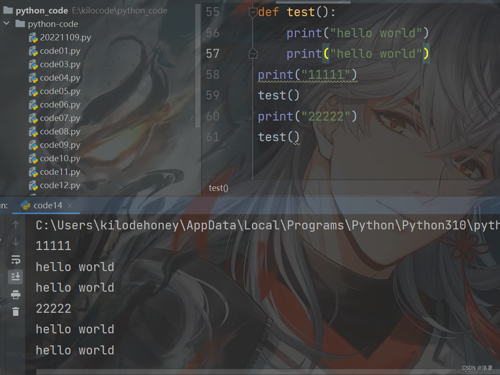Click test() call on line 61

tap(279, 137)
